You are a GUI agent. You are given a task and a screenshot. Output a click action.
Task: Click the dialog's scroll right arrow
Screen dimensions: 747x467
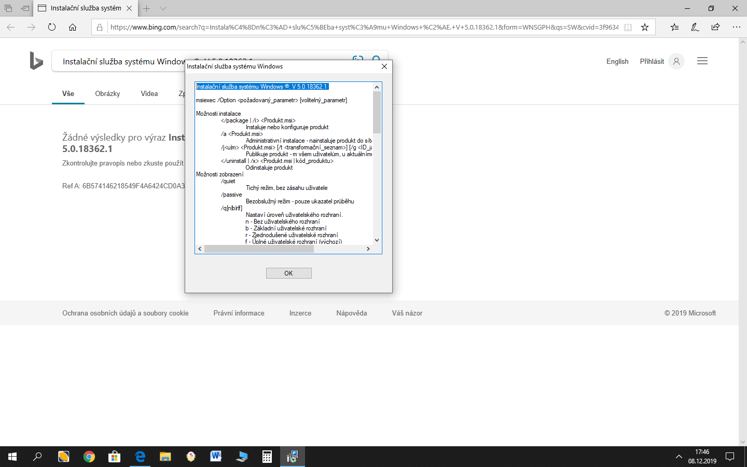click(368, 249)
